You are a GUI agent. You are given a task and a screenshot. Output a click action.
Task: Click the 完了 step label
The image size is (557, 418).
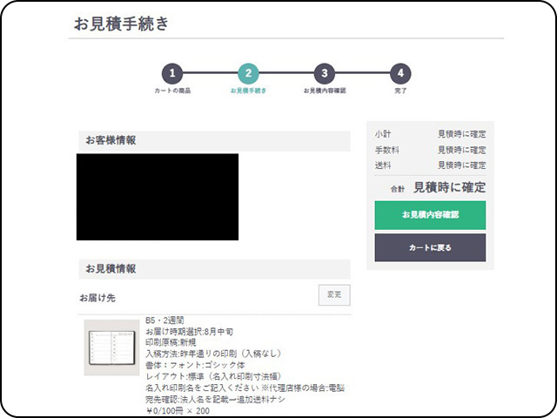pos(400,91)
